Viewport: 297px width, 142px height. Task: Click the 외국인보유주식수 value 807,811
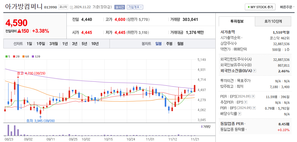coord(284,65)
